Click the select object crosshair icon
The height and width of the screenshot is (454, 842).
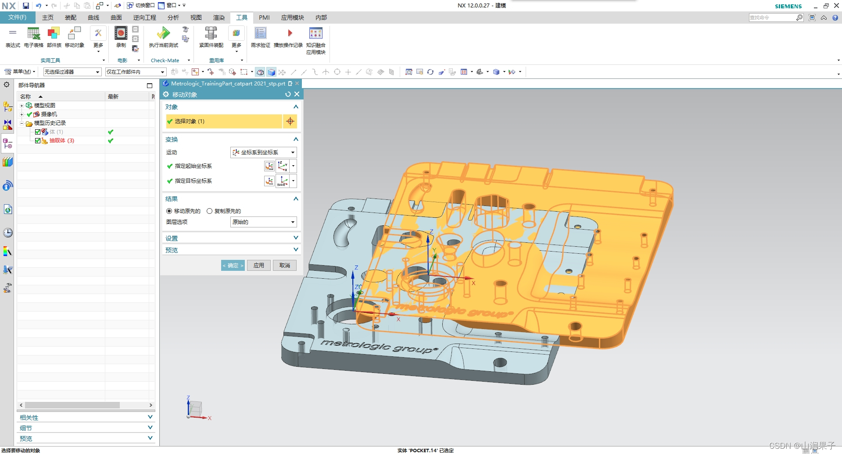tap(290, 121)
